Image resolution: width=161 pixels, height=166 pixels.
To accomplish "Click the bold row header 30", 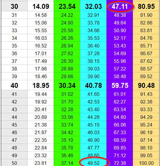I will pos(14,6).
